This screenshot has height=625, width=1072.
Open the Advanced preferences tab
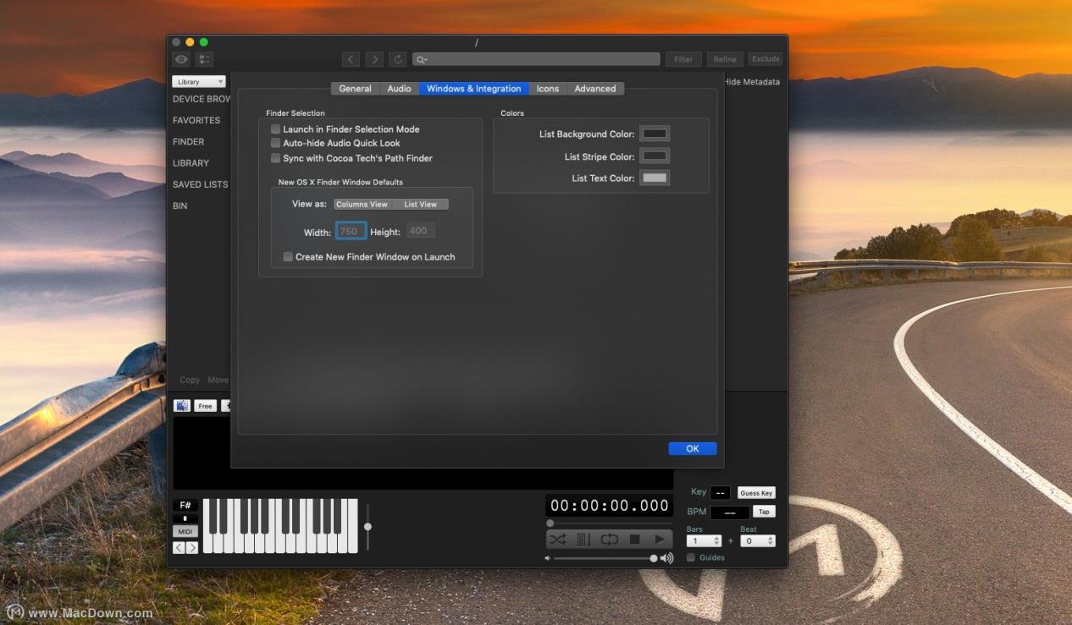pyautogui.click(x=594, y=89)
